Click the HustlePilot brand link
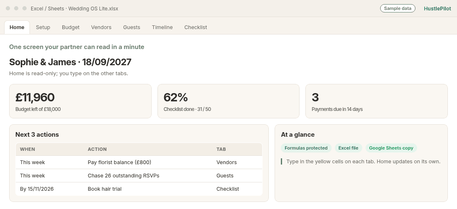The height and width of the screenshot is (209, 457). 437,8
